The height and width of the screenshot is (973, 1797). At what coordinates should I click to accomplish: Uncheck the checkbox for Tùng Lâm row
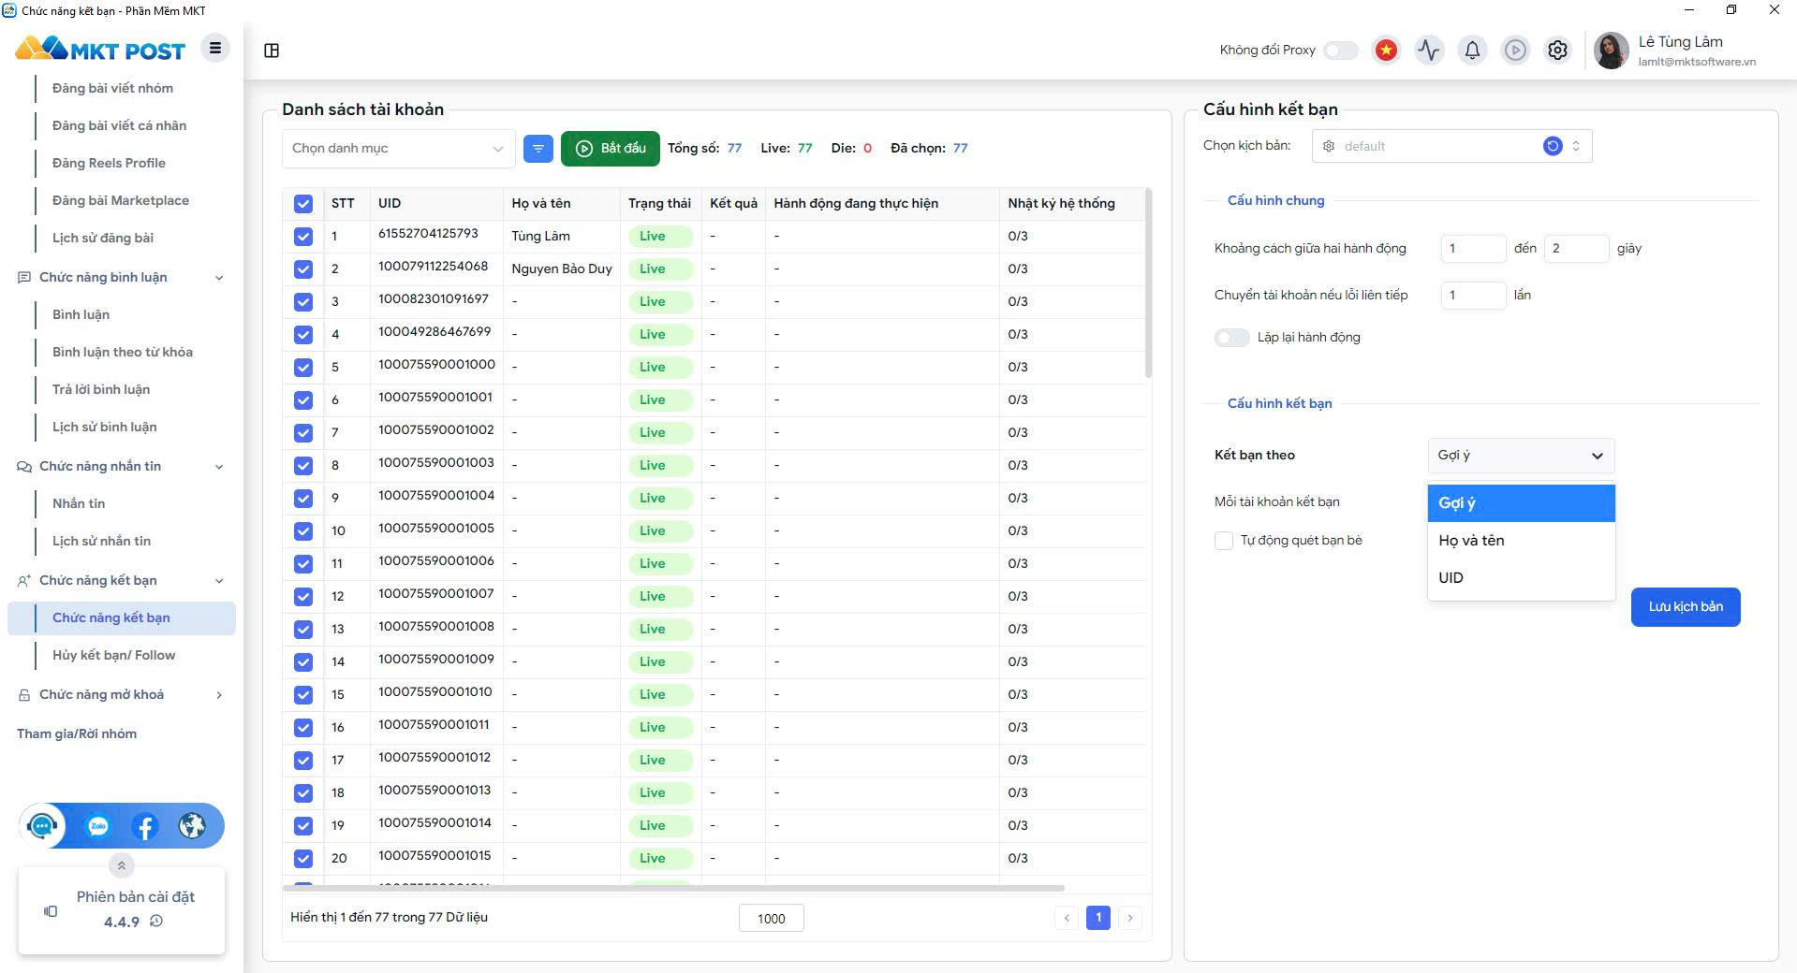coord(302,237)
